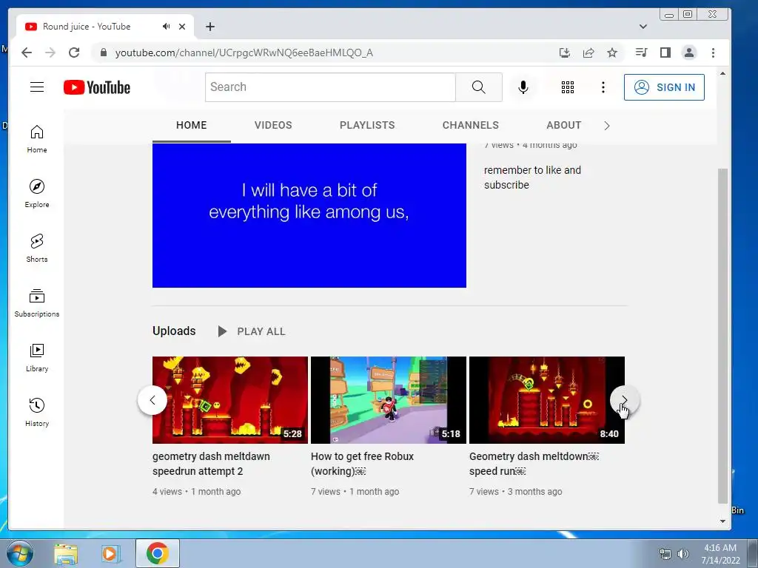Click PLAY ALL for Uploads
758x568 pixels.
pyautogui.click(x=252, y=331)
